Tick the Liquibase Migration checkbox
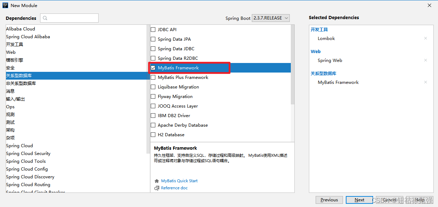 coord(153,87)
